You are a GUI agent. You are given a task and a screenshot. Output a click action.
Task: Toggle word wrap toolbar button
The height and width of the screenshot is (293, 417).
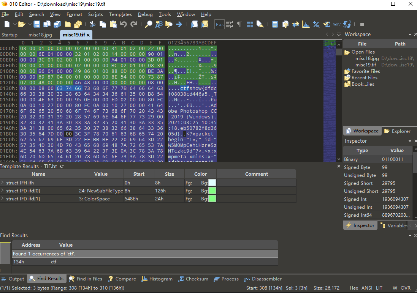[230, 24]
